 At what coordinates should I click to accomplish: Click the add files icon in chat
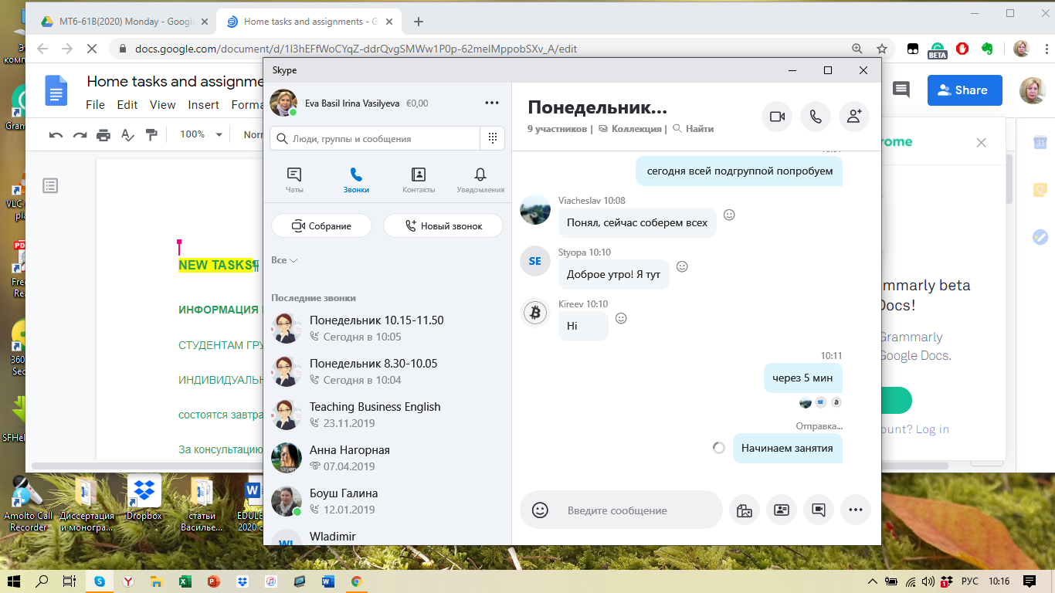pyautogui.click(x=745, y=510)
